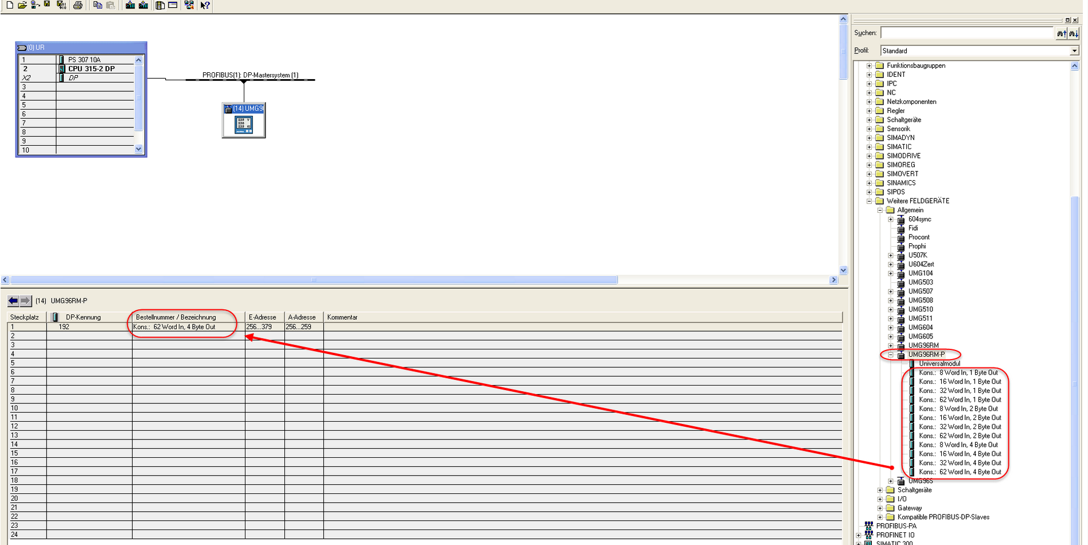Click the CPU 315-2 DP rack row
The height and width of the screenshot is (545, 1088).
coord(91,69)
